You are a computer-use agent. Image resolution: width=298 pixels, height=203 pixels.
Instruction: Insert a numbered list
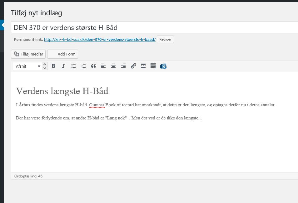coord(83,66)
